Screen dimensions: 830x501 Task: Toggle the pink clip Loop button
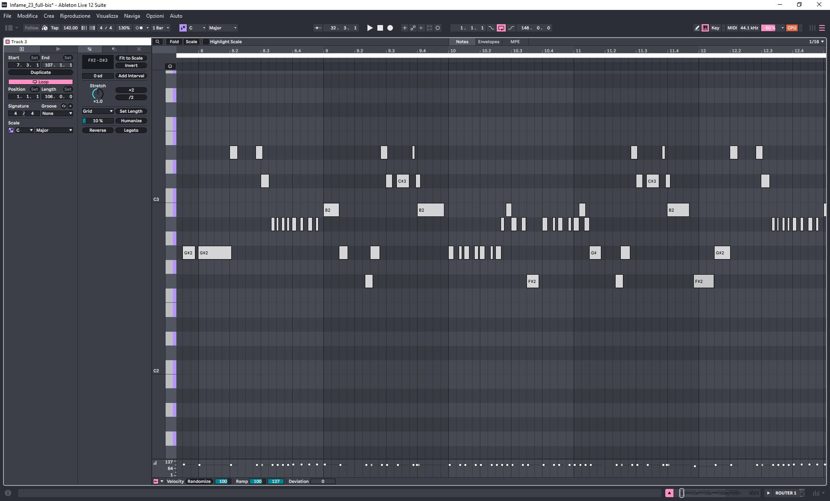click(41, 82)
